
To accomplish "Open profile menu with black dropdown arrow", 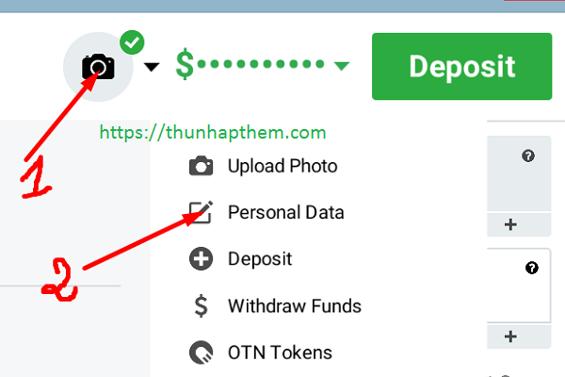I will (152, 67).
